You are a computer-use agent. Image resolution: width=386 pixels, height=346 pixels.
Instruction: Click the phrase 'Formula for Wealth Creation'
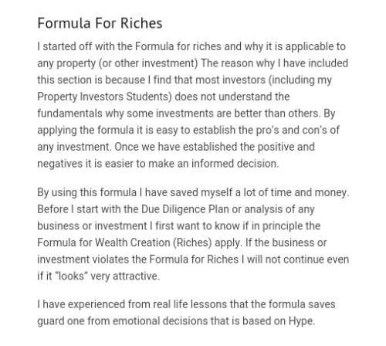[103, 243]
